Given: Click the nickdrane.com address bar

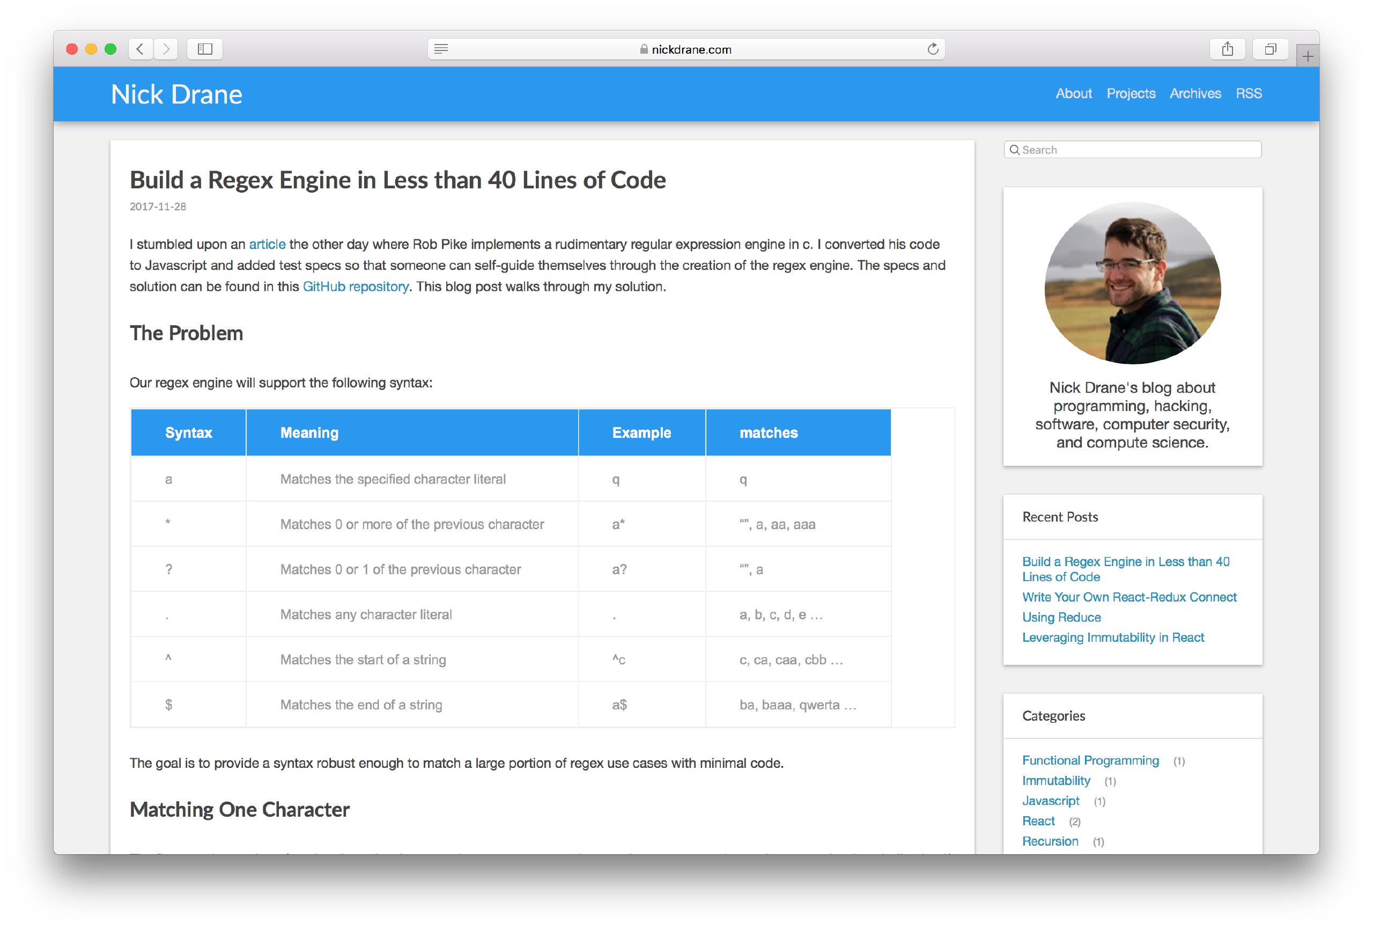Looking at the screenshot, I should tap(686, 49).
